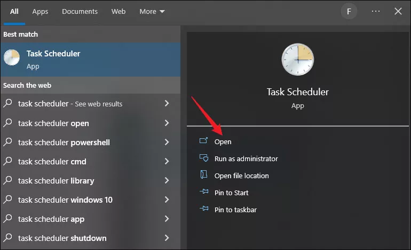Expand the 'task scheduler open' chevron
Screen dimensions: 411x250
[x=167, y=123]
